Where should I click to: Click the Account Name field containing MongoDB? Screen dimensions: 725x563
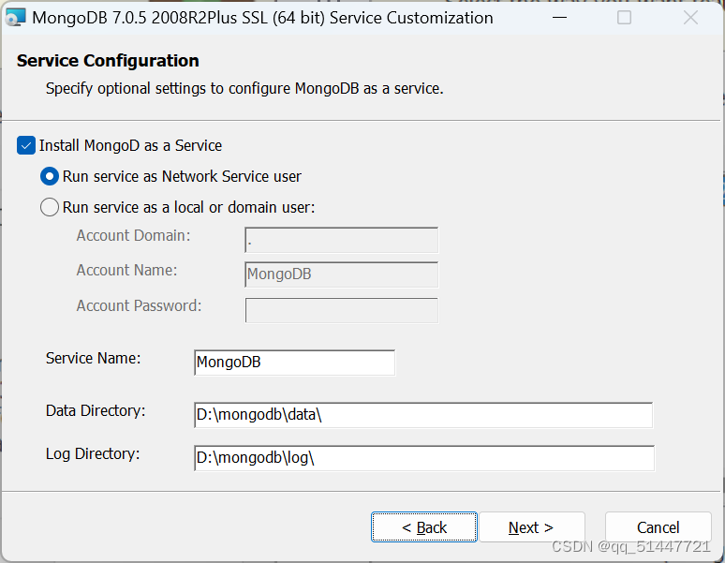click(x=341, y=274)
